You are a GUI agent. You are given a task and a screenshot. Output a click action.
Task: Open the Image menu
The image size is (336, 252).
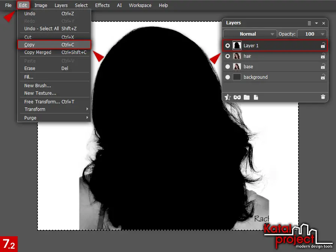40,5
